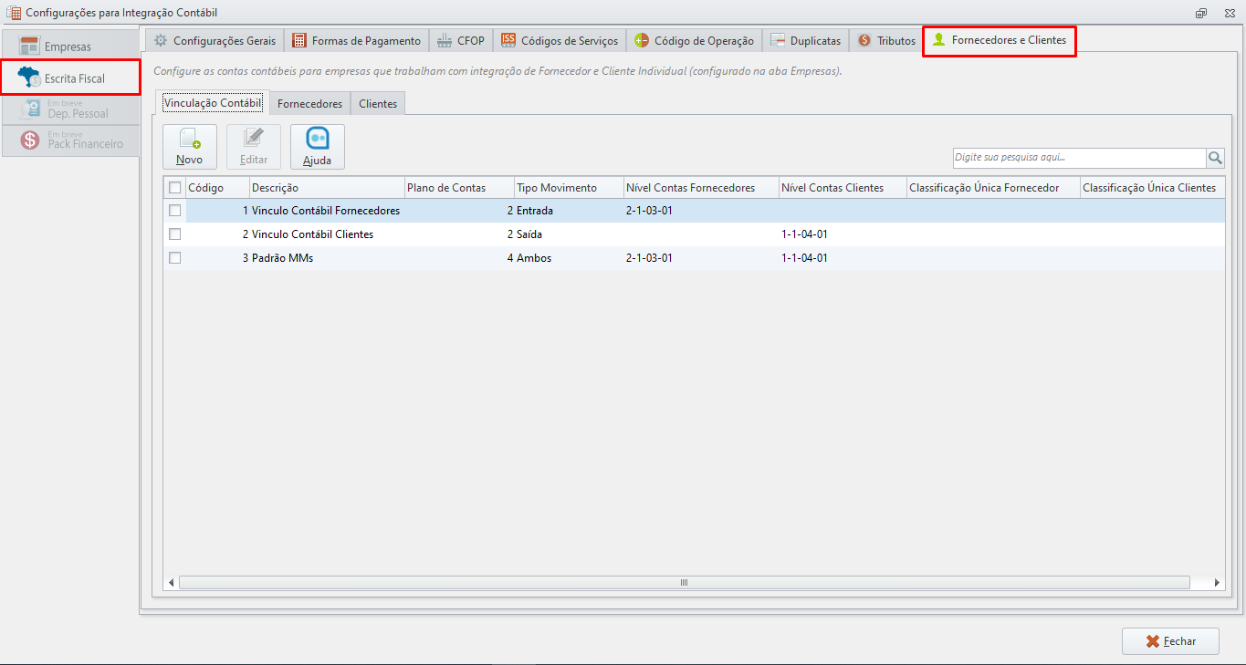
Task: Switch to the Formas de Pagamento tab
Action: pyautogui.click(x=356, y=40)
